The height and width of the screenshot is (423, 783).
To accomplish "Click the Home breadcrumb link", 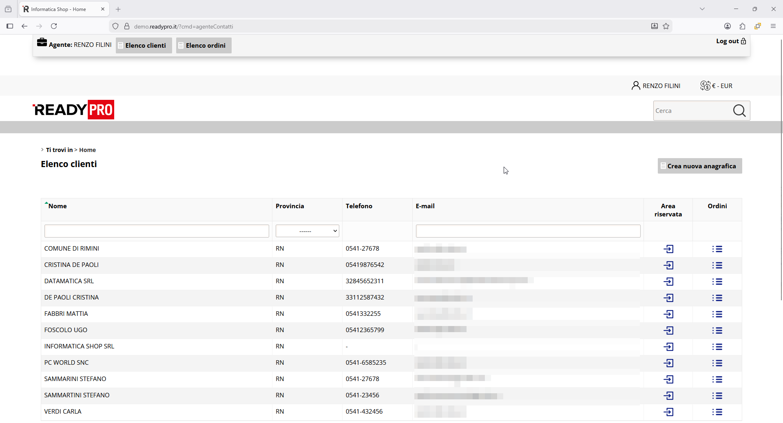I will 88,150.
